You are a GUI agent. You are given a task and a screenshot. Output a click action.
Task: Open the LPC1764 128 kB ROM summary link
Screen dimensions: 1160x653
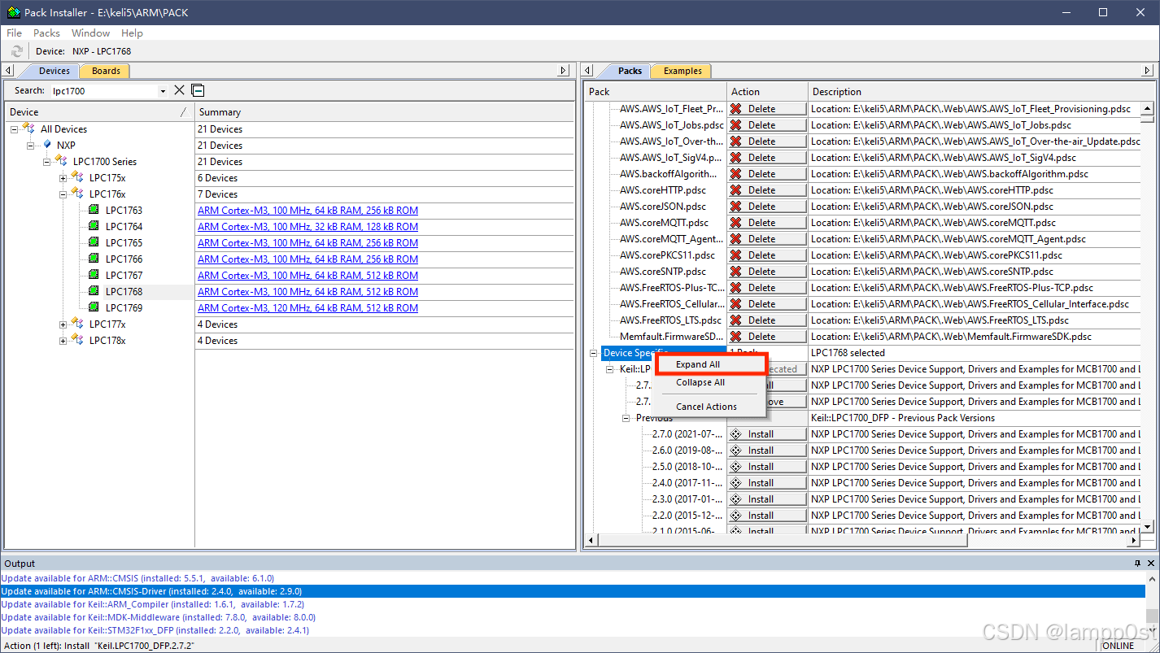(307, 227)
